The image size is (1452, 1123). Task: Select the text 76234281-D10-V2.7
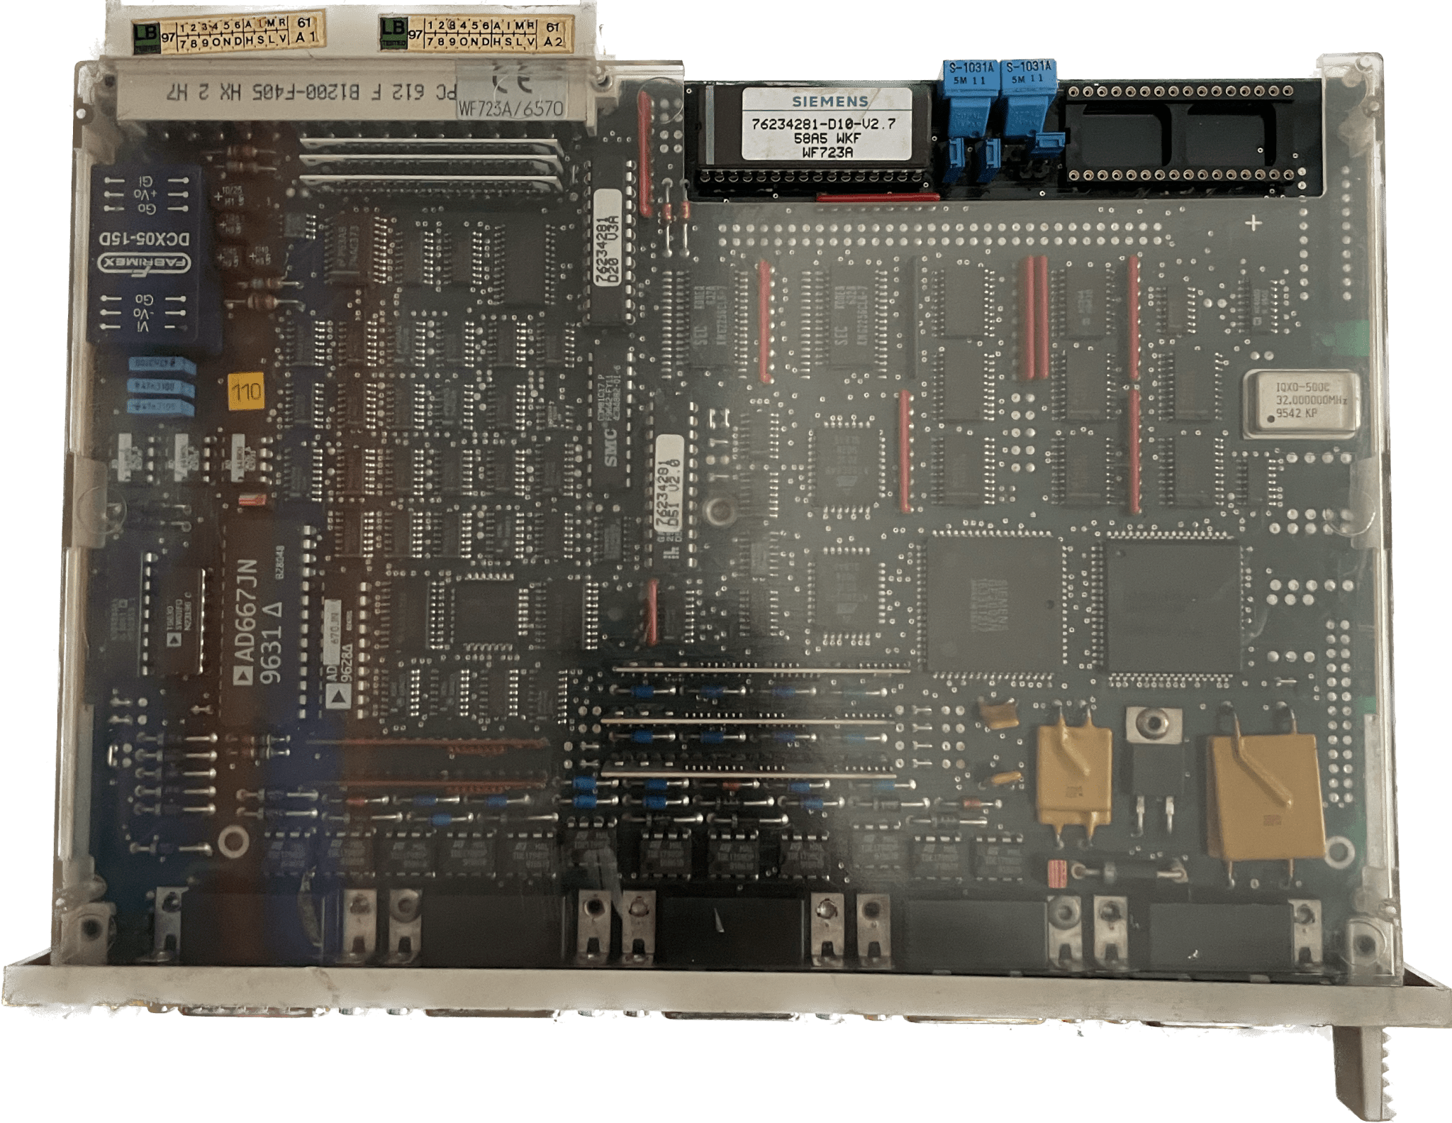(x=823, y=124)
